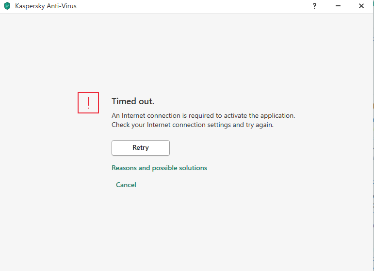
Task: Click the red exclamation warning icon
Action: tap(88, 103)
